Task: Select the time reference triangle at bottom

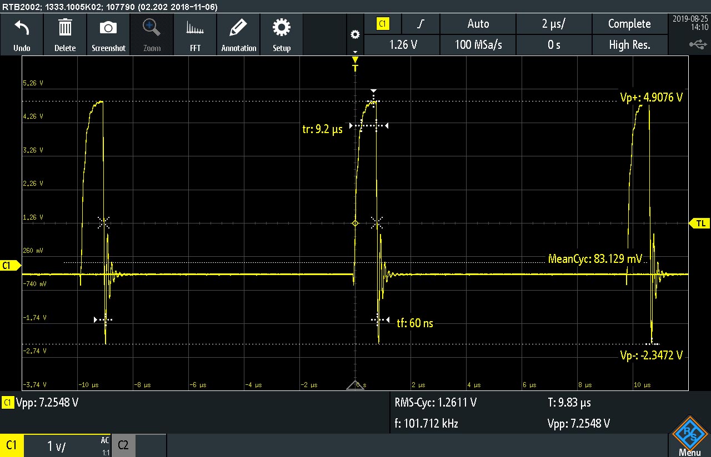Action: [355, 385]
